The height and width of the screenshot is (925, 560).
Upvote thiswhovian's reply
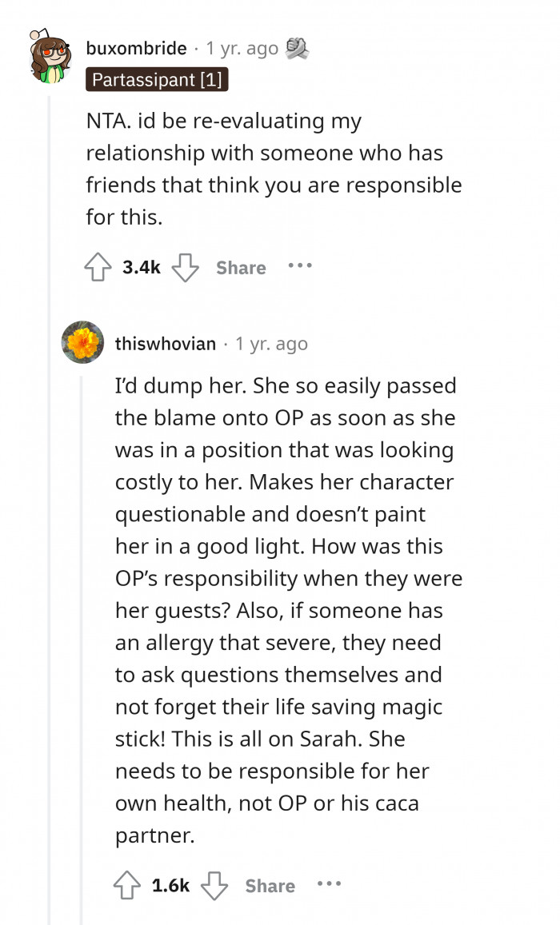(126, 885)
